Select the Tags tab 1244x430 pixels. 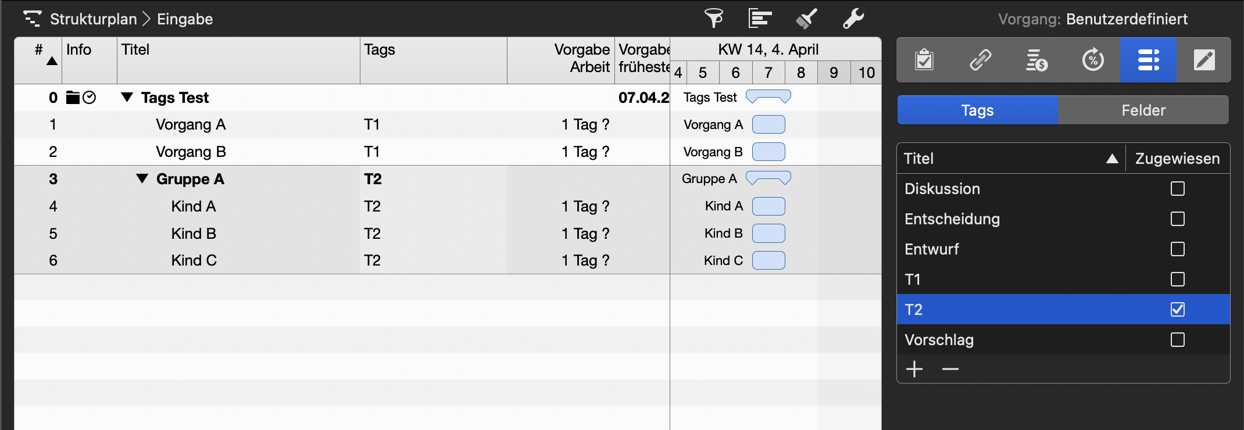point(977,110)
